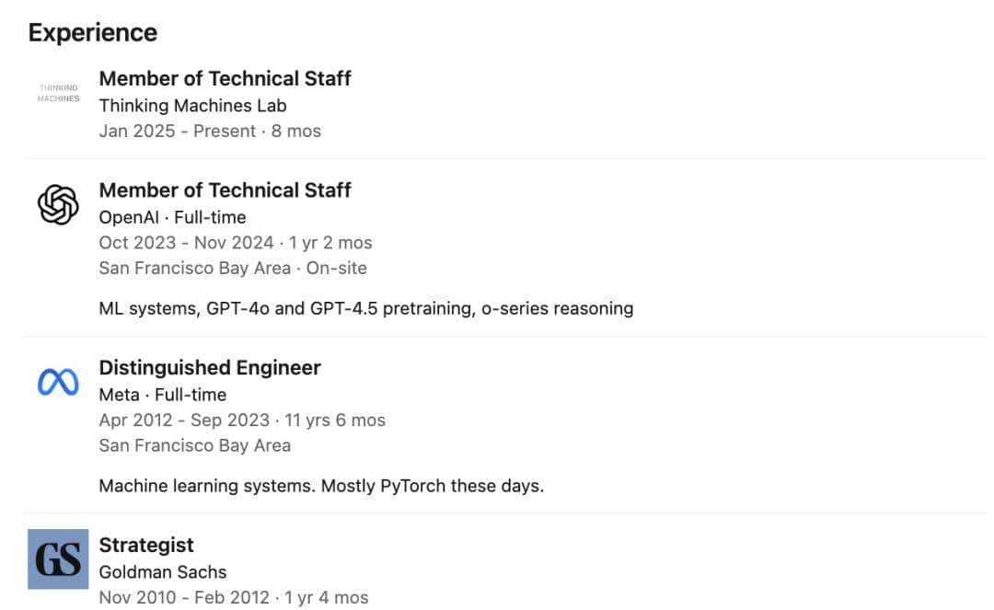994x610 pixels.
Task: Click the Mostly PyTorch these days description
Action: click(321, 486)
